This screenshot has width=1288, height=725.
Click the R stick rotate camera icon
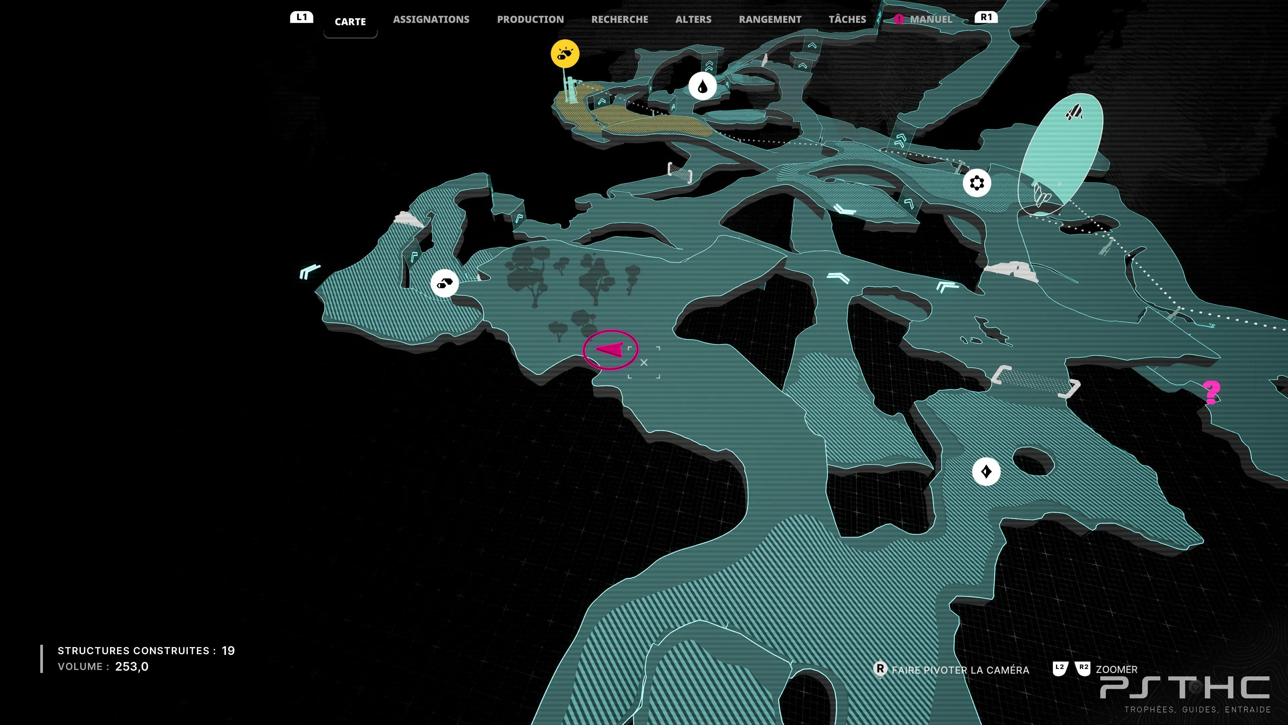880,669
